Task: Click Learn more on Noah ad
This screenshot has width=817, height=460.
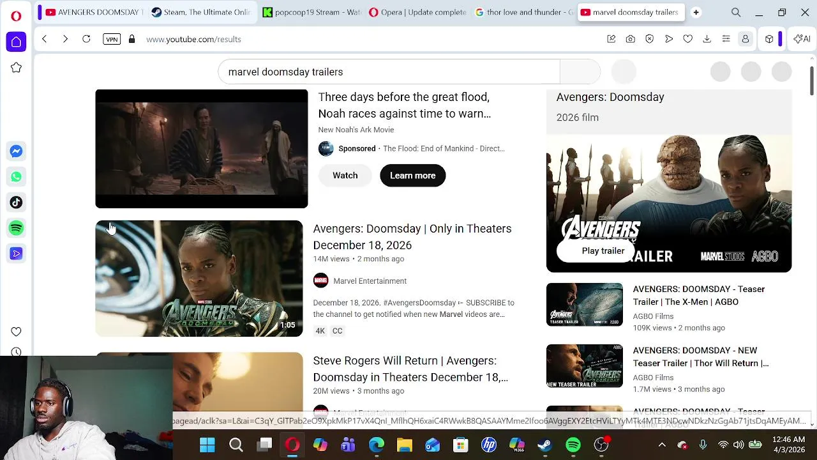Action: (x=412, y=175)
